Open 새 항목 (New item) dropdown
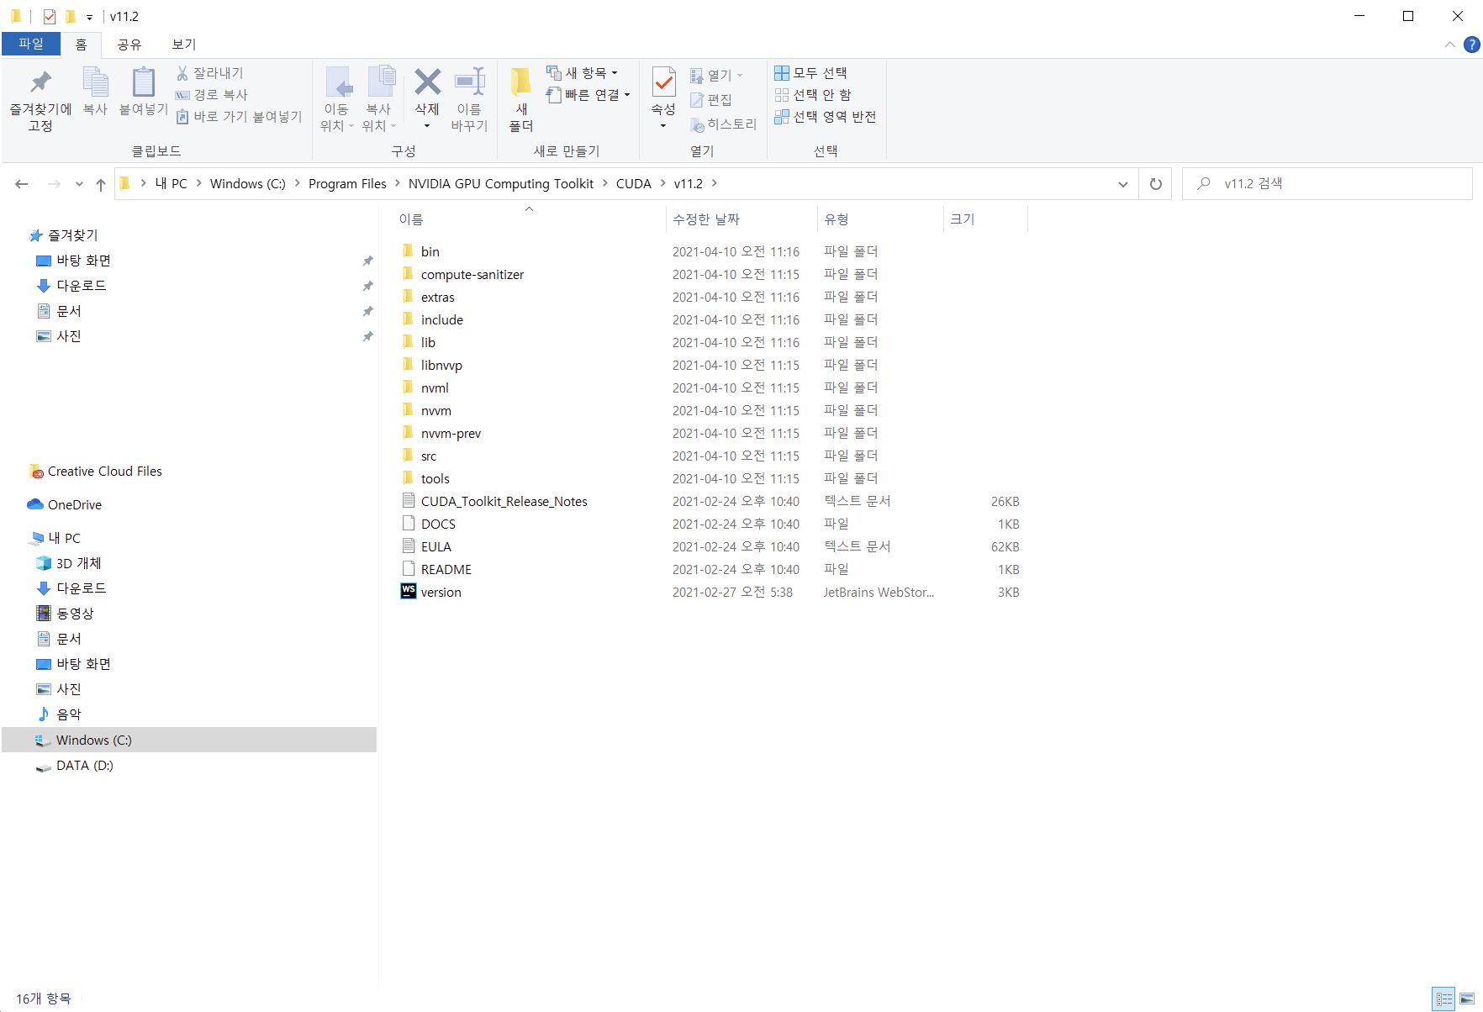Image resolution: width=1483 pixels, height=1012 pixels. click(582, 73)
